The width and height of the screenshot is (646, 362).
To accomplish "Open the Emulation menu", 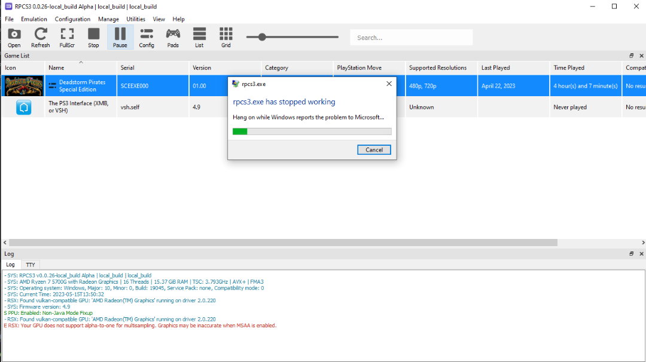I will pos(34,19).
